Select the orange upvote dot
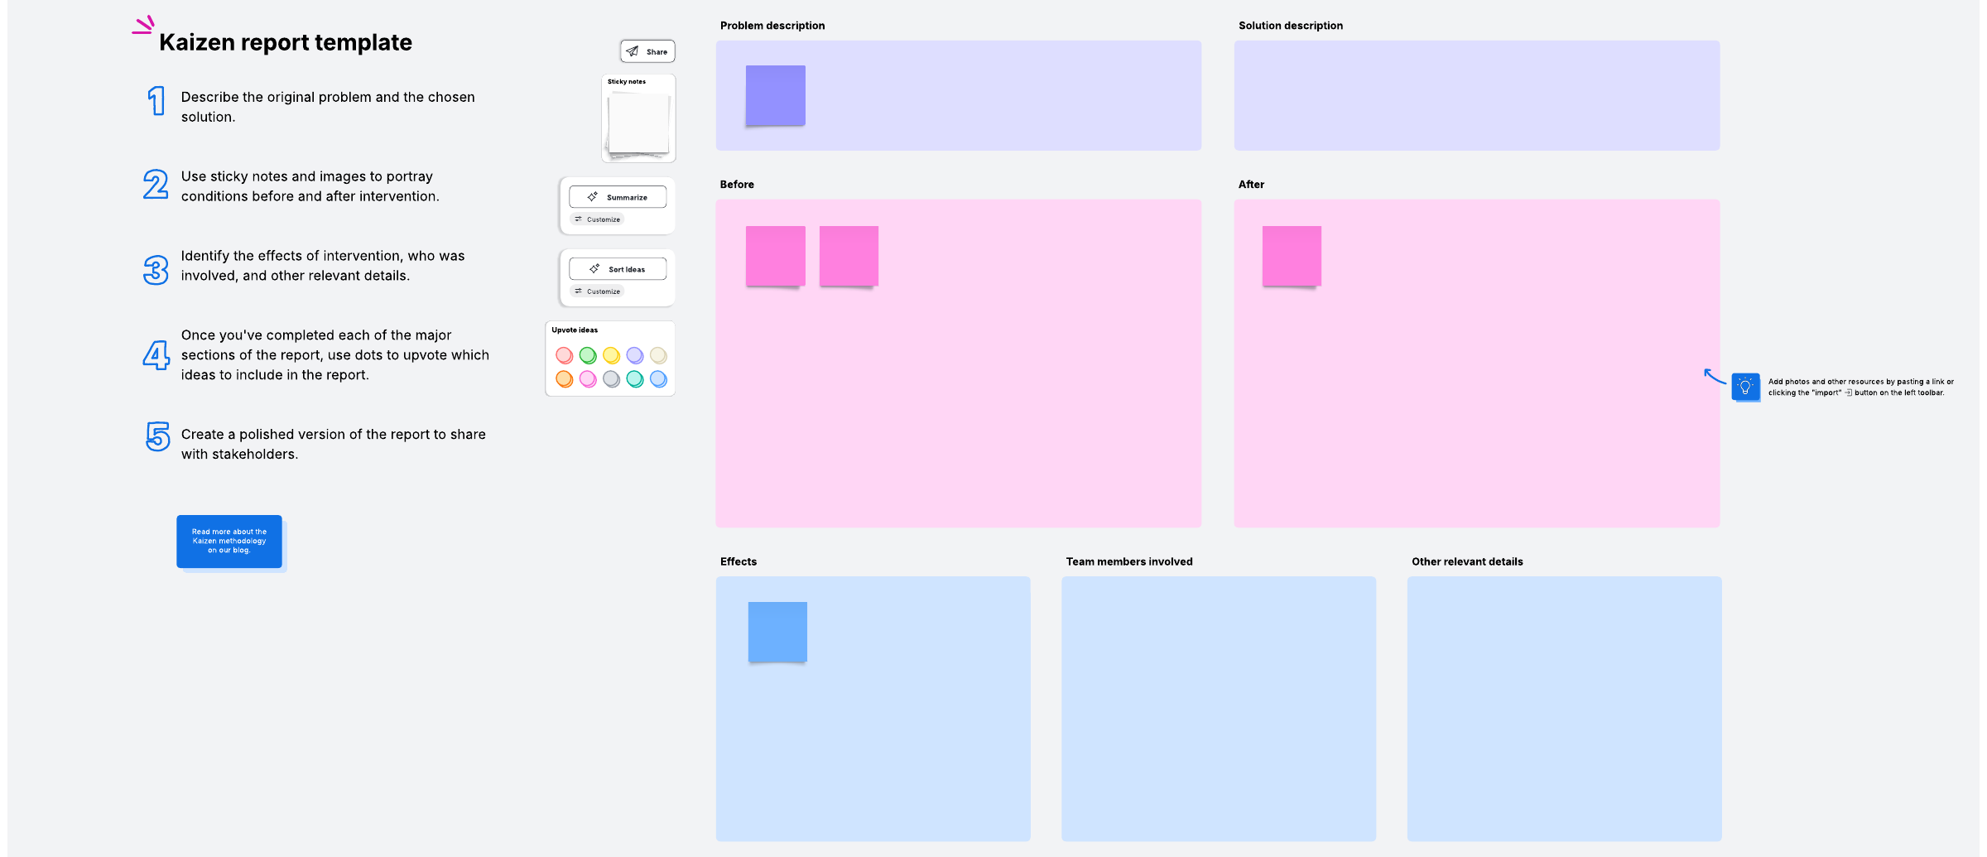The width and height of the screenshot is (1987, 857). click(x=565, y=379)
